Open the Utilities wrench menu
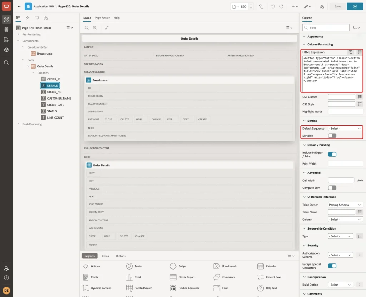366x297 pixels. (x=307, y=6)
